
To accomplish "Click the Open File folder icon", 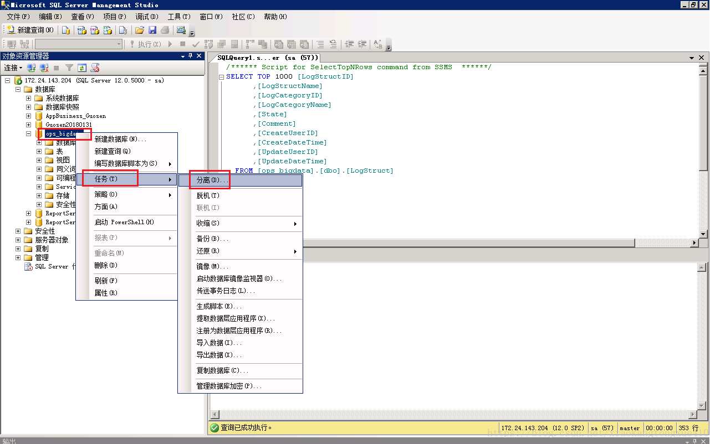I will click(x=140, y=30).
